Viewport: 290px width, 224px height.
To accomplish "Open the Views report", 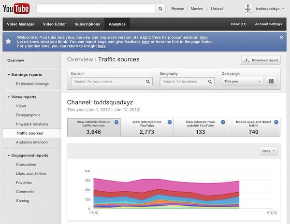I will point(21,106).
